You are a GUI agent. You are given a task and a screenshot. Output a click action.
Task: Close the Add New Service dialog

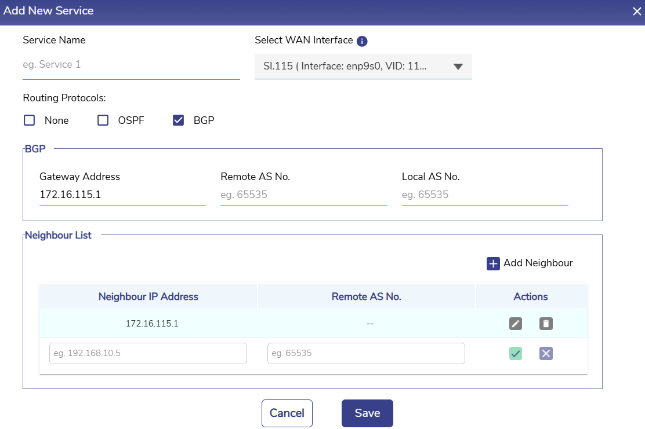point(636,11)
